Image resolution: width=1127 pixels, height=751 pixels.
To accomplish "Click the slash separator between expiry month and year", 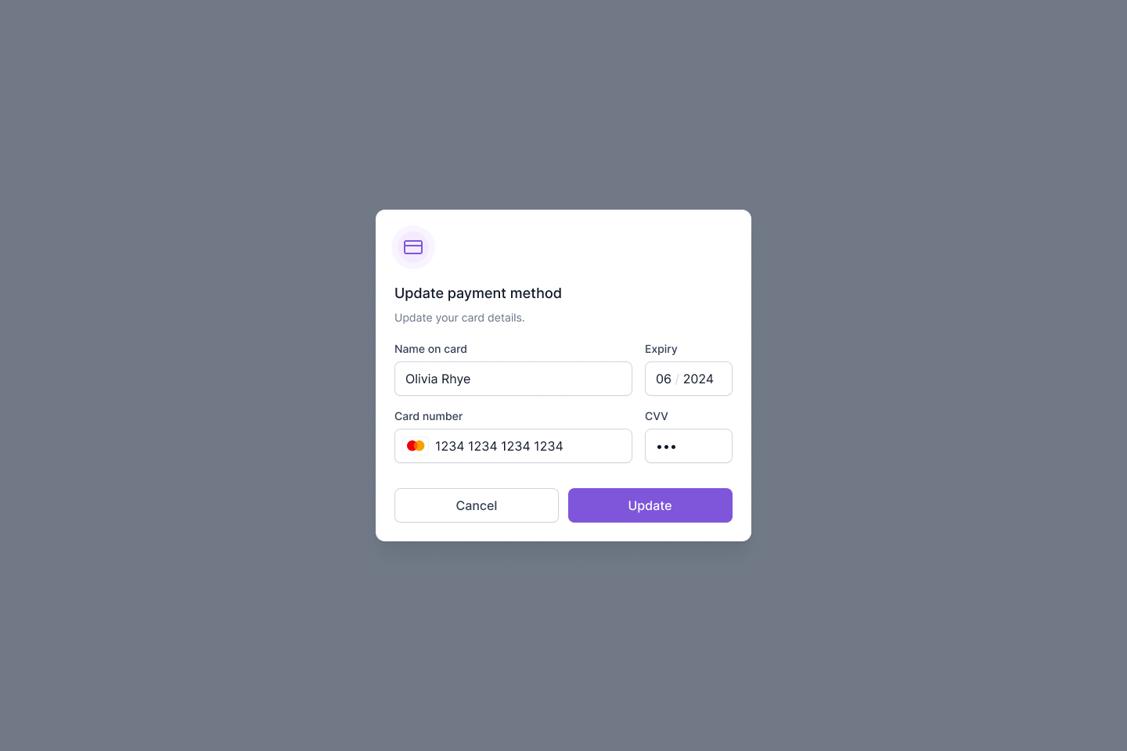I will pyautogui.click(x=678, y=379).
